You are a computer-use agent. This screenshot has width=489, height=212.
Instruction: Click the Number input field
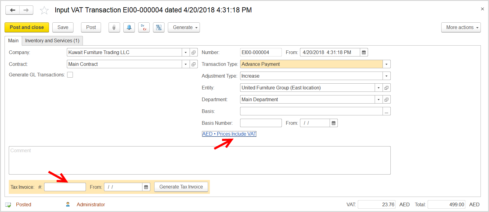(261, 52)
